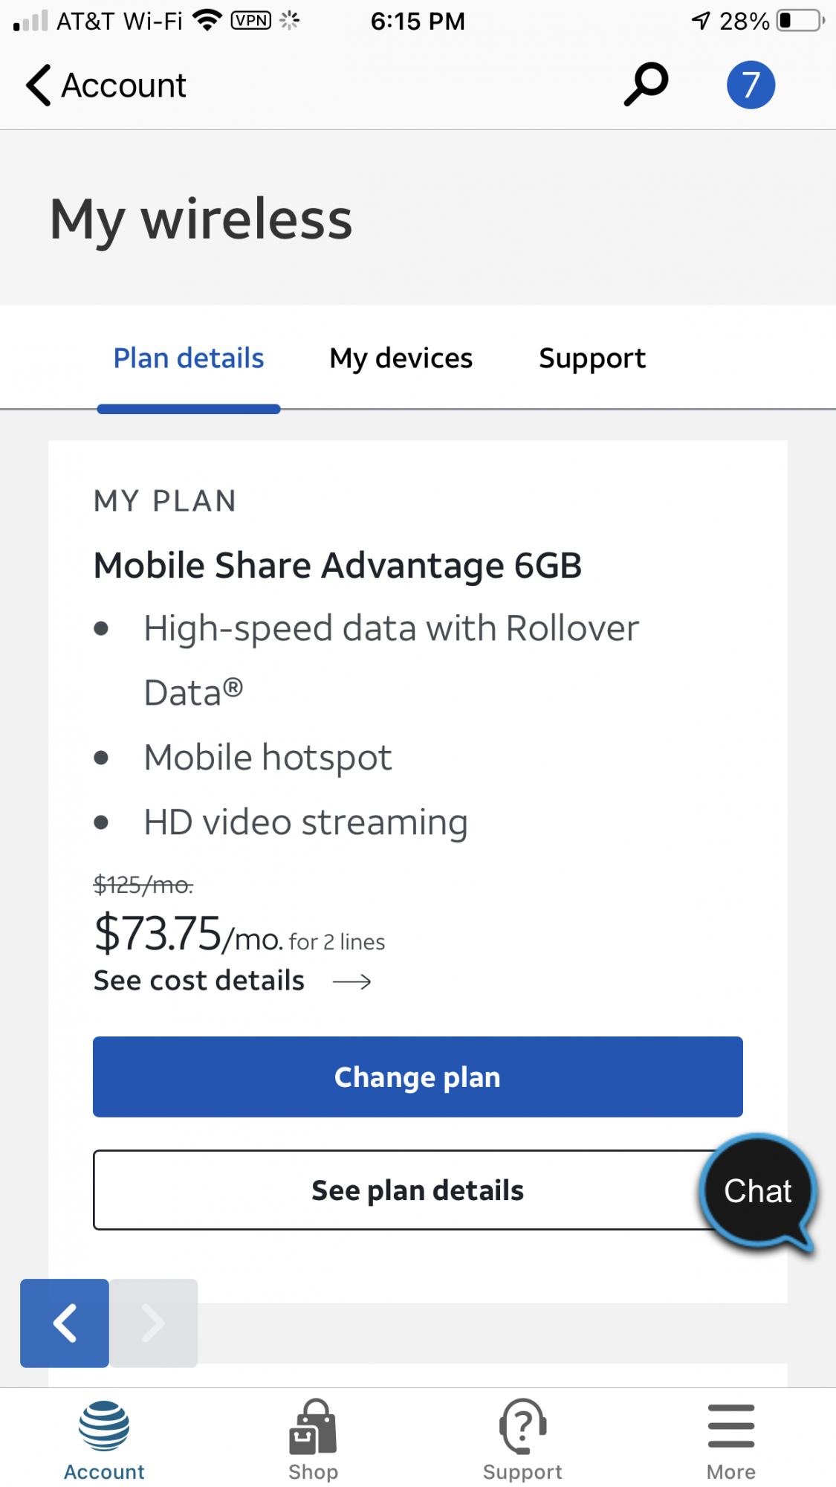Image resolution: width=836 pixels, height=1487 pixels.
Task: Tap the AT&T globe Account tab icon
Action: coord(104,1426)
